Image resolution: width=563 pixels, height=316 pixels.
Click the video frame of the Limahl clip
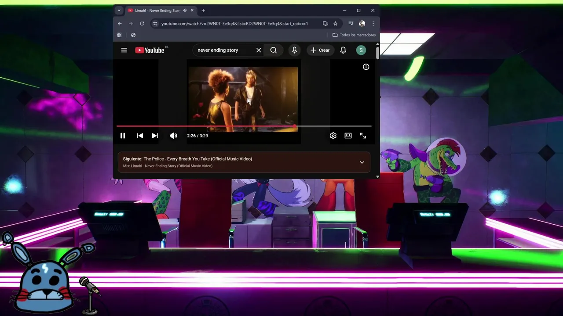tap(243, 99)
